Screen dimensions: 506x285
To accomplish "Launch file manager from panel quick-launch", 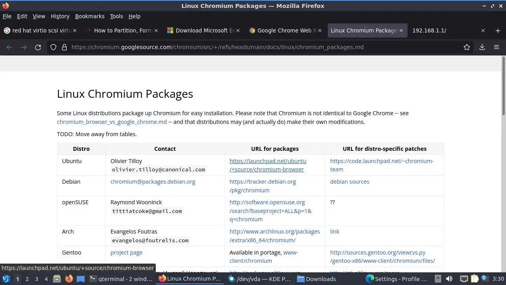I will 57,279.
